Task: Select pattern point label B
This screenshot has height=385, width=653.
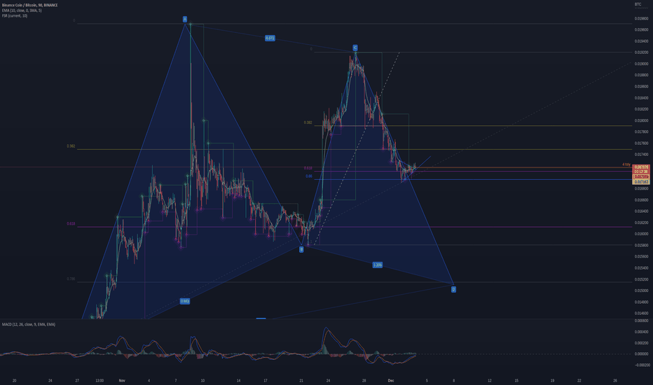Action: pyautogui.click(x=301, y=249)
